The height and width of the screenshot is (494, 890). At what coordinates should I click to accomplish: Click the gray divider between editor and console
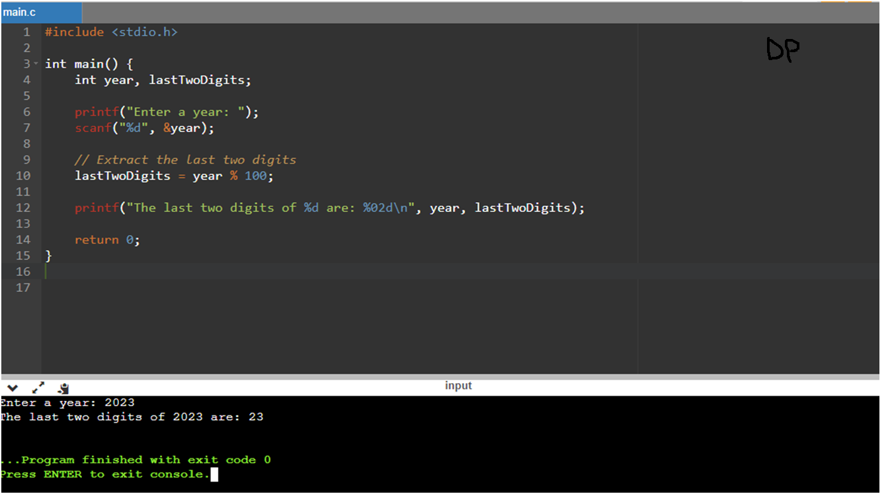[440, 376]
